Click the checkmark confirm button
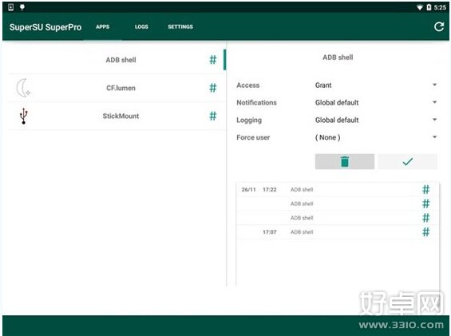Image resolution: width=451 pixels, height=336 pixels. click(x=408, y=161)
